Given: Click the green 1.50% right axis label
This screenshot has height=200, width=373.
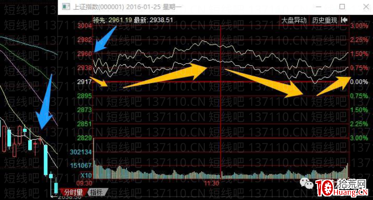Looking at the screenshot, I should [x=359, y=110].
